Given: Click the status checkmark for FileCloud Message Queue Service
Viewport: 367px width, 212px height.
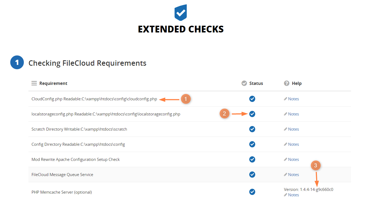Looking at the screenshot, I should coord(252,174).
